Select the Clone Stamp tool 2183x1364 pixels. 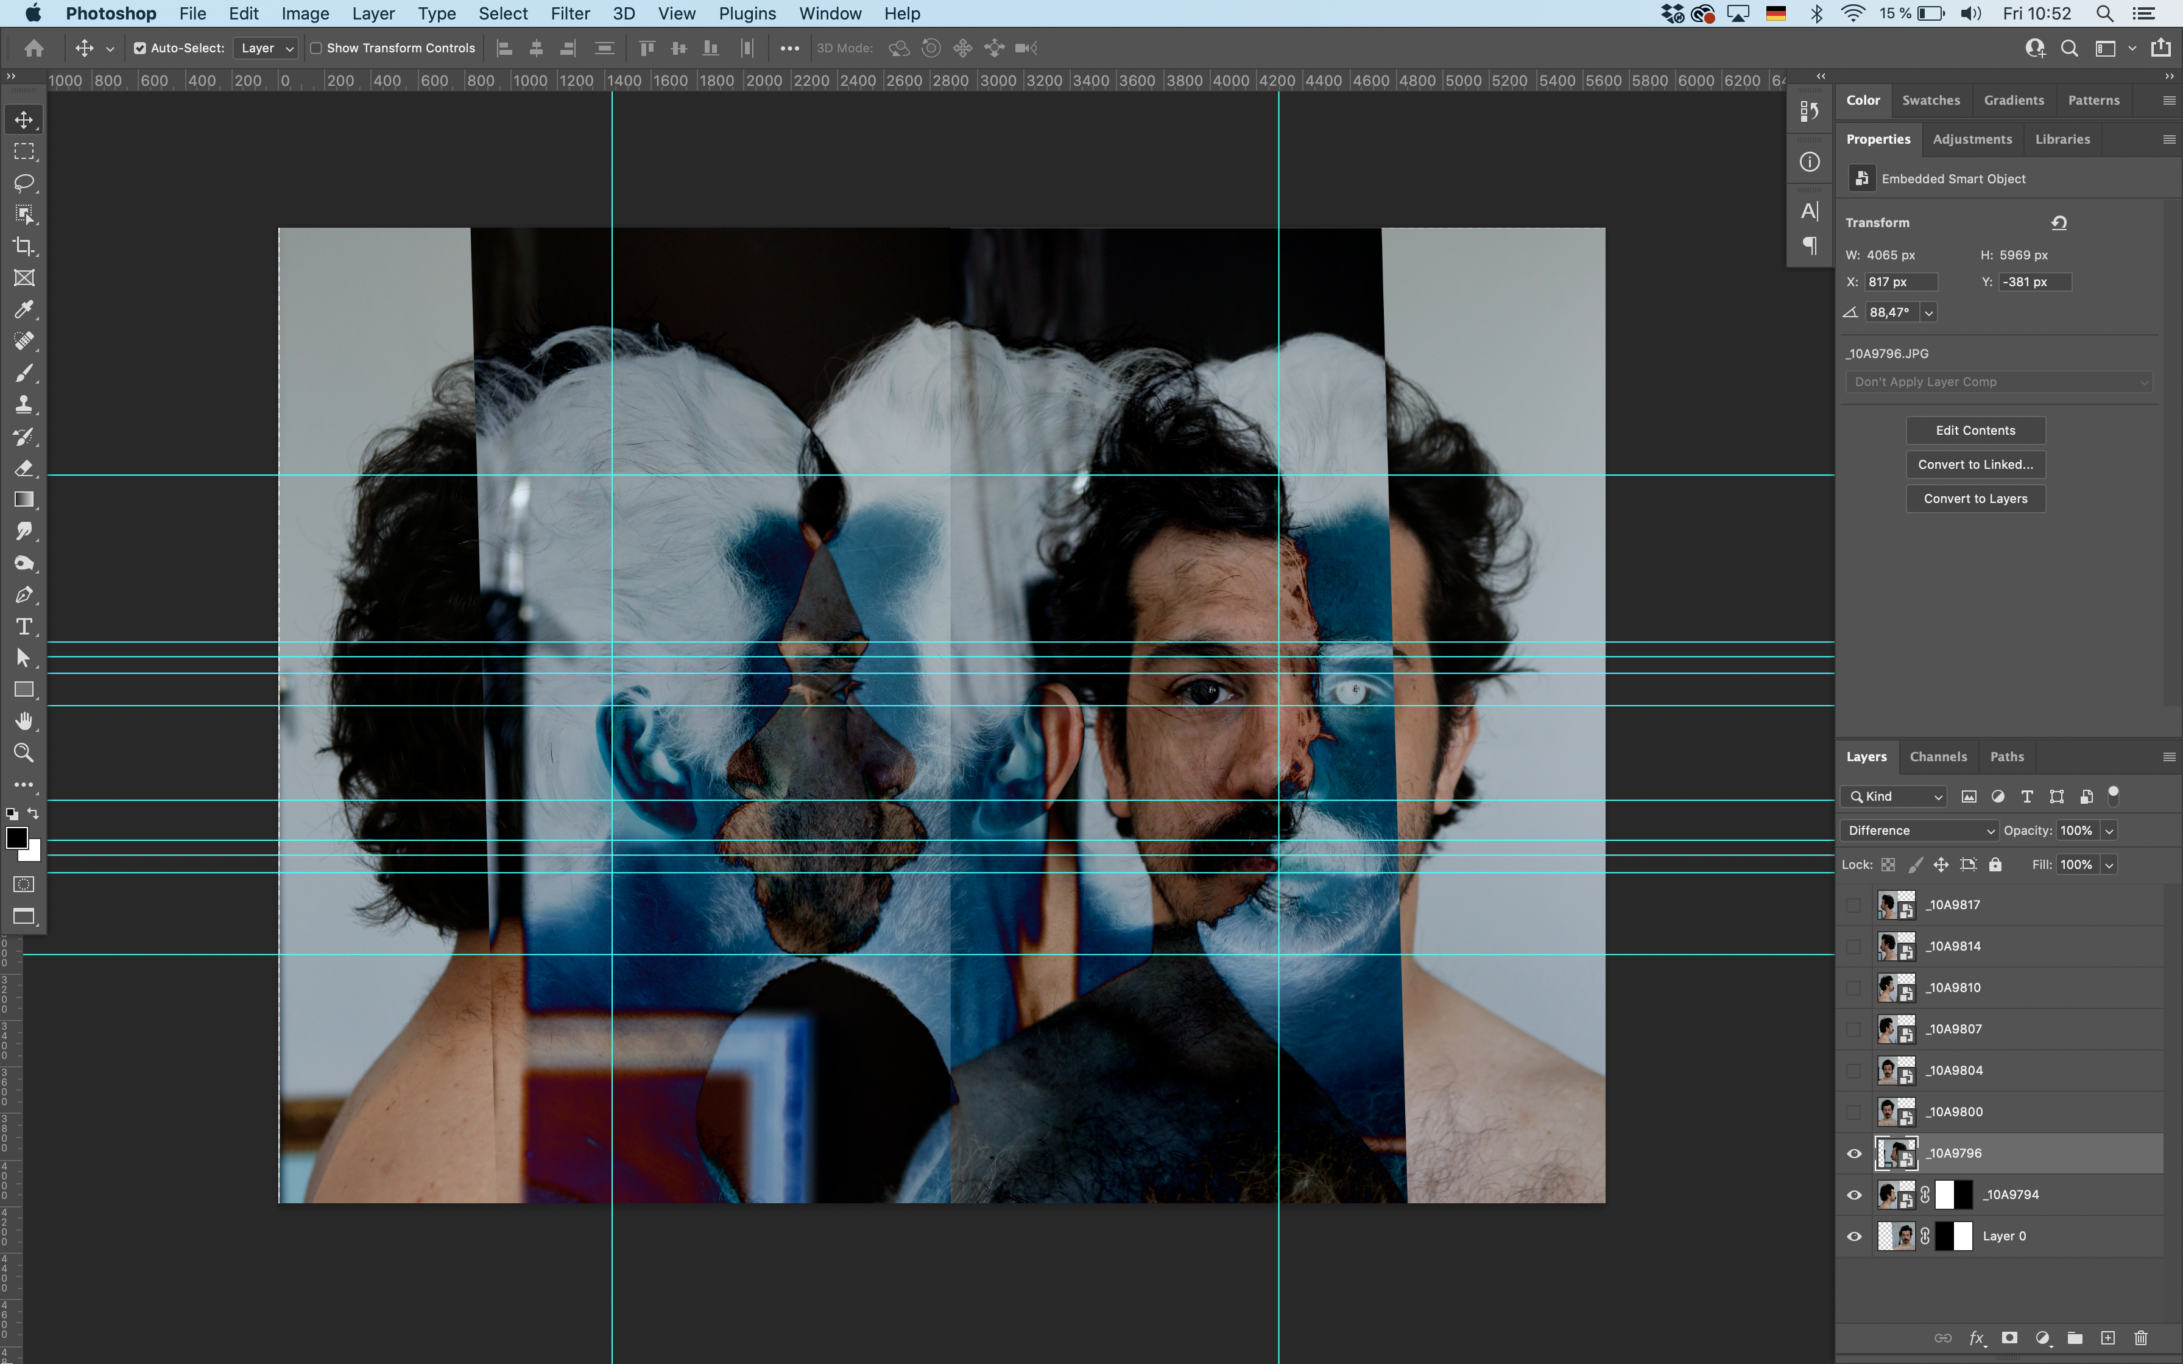pyautogui.click(x=24, y=404)
